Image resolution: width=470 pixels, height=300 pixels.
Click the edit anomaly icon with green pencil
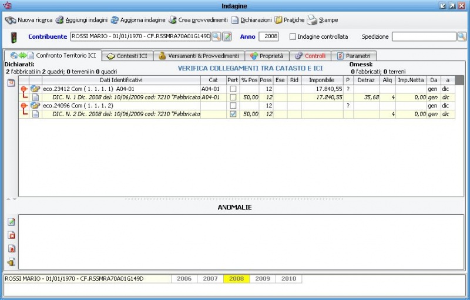[x=11, y=221]
